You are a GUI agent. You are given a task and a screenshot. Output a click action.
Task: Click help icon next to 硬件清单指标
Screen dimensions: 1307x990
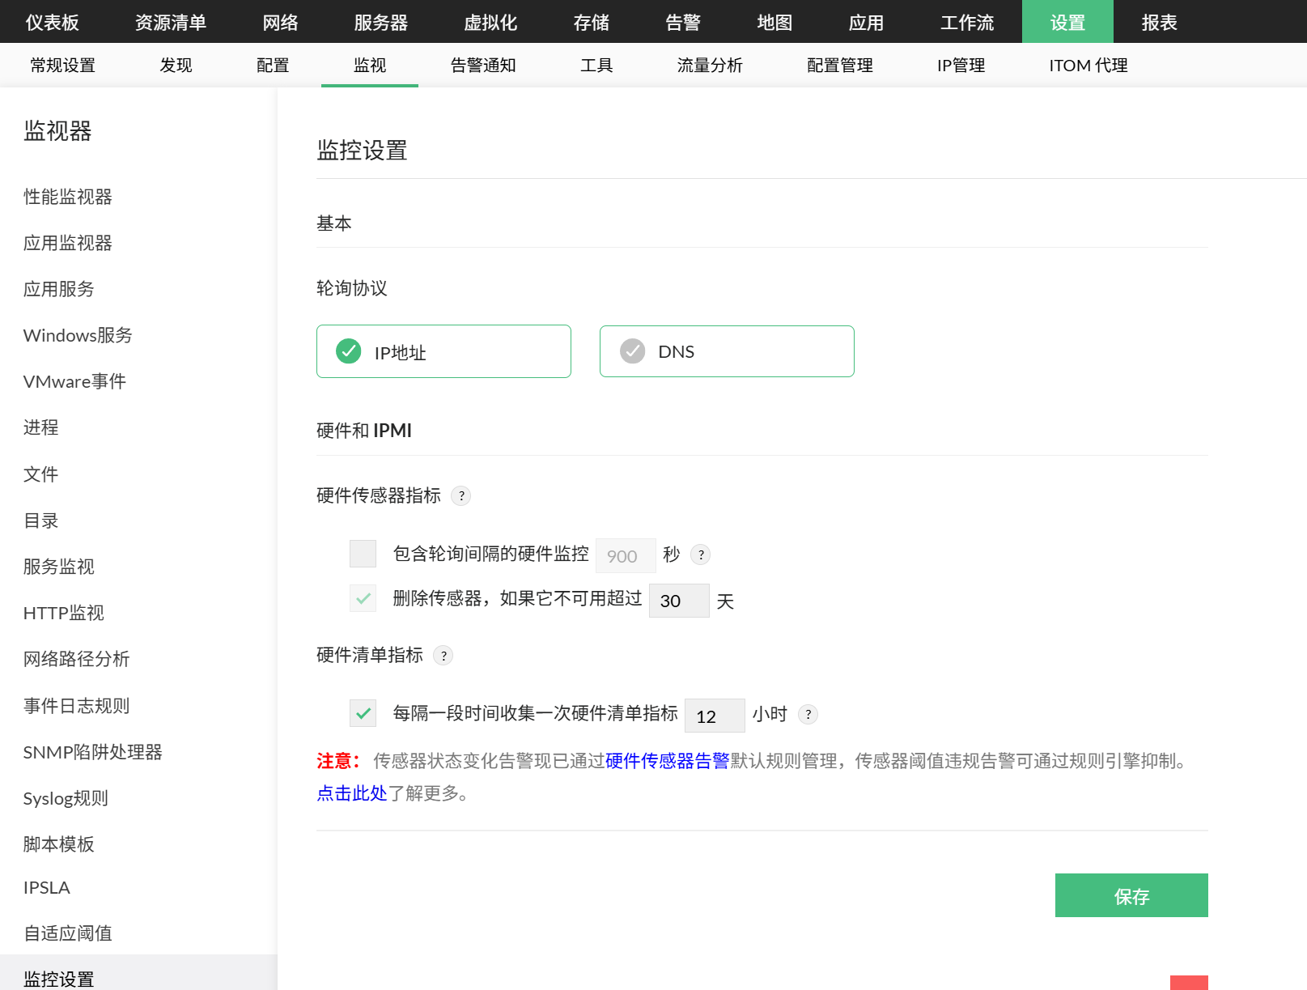(x=443, y=655)
